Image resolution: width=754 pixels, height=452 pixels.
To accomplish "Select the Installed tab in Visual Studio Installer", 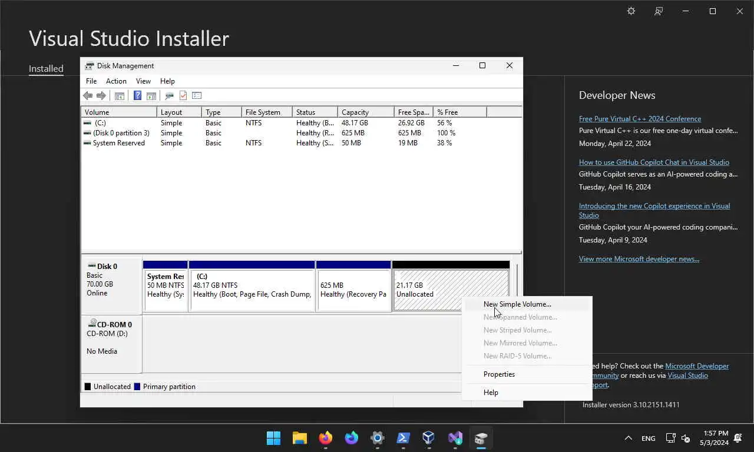I will pos(46,69).
